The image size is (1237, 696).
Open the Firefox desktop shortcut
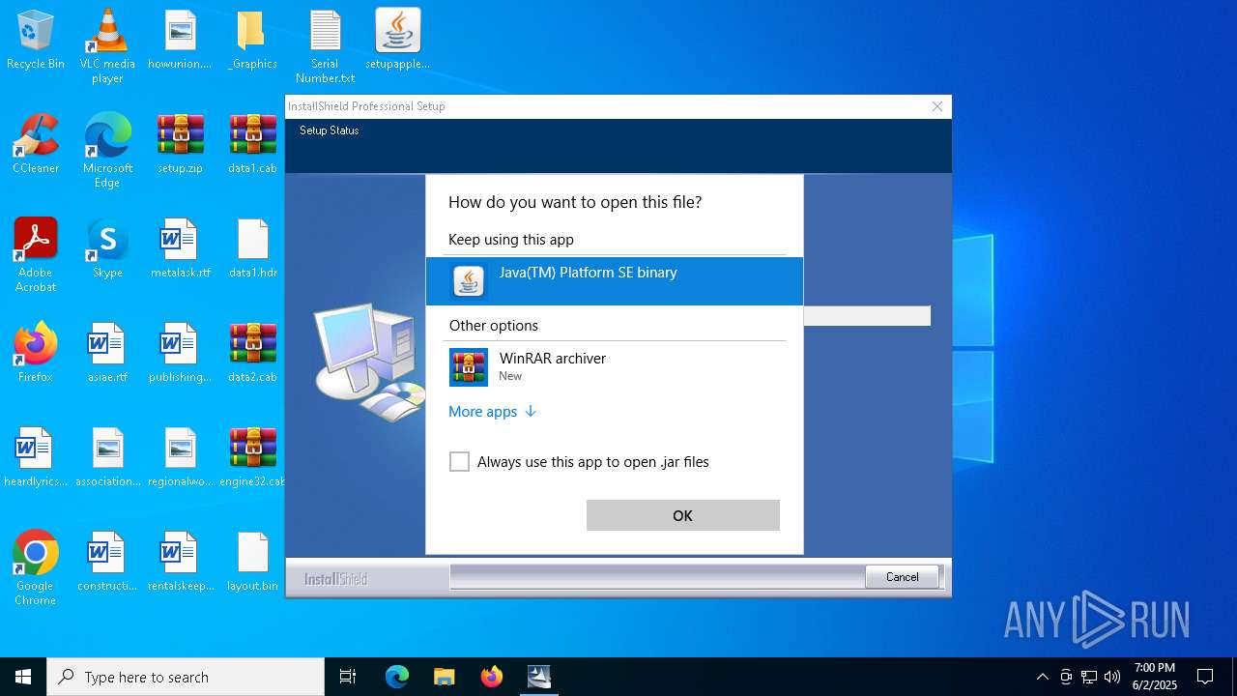(x=36, y=354)
